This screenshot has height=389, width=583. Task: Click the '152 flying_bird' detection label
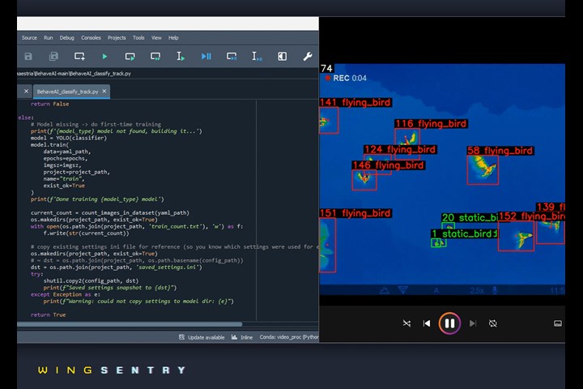click(x=531, y=216)
